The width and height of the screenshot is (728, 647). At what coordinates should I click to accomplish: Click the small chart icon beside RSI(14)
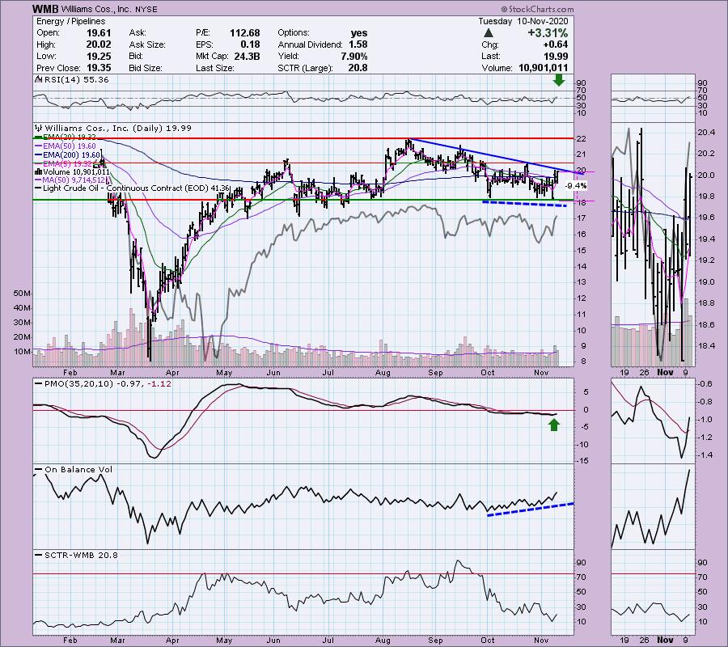[38, 80]
